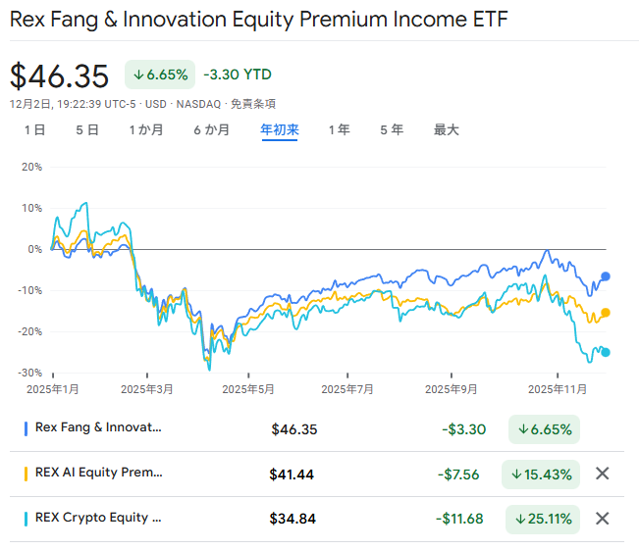Click the cyan REX Crypto line endpoint dot
Image resolution: width=639 pixels, height=550 pixels.
point(605,353)
